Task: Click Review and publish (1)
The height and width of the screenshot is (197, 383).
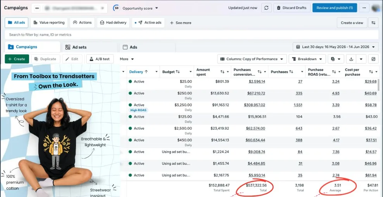Action: [x=335, y=8]
